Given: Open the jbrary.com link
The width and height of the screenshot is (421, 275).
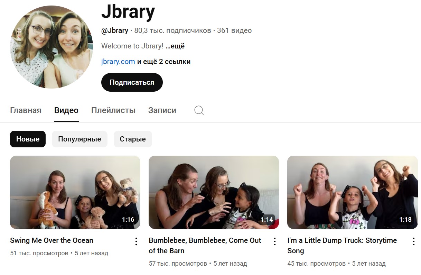Looking at the screenshot, I should pyautogui.click(x=118, y=62).
